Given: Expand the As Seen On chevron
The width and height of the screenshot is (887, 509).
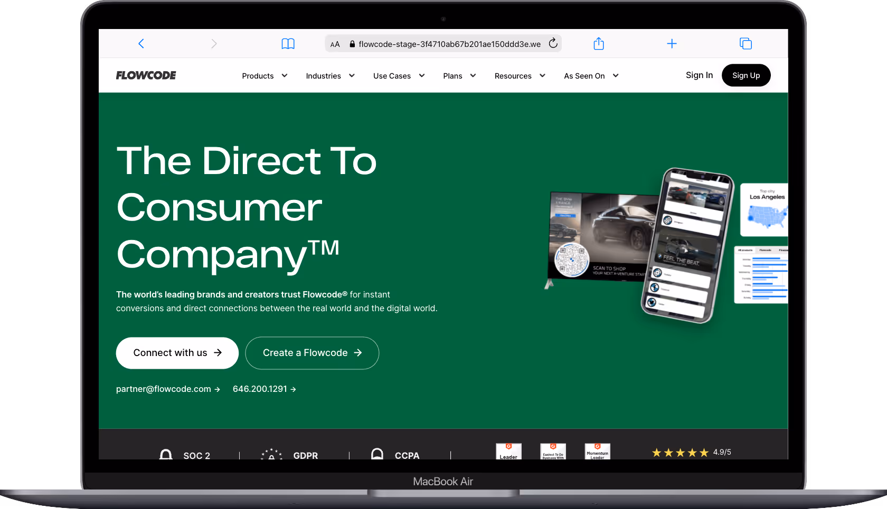Looking at the screenshot, I should click(x=616, y=75).
